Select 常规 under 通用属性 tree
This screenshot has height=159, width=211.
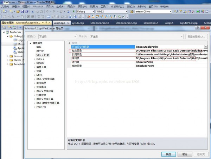coord(39,47)
